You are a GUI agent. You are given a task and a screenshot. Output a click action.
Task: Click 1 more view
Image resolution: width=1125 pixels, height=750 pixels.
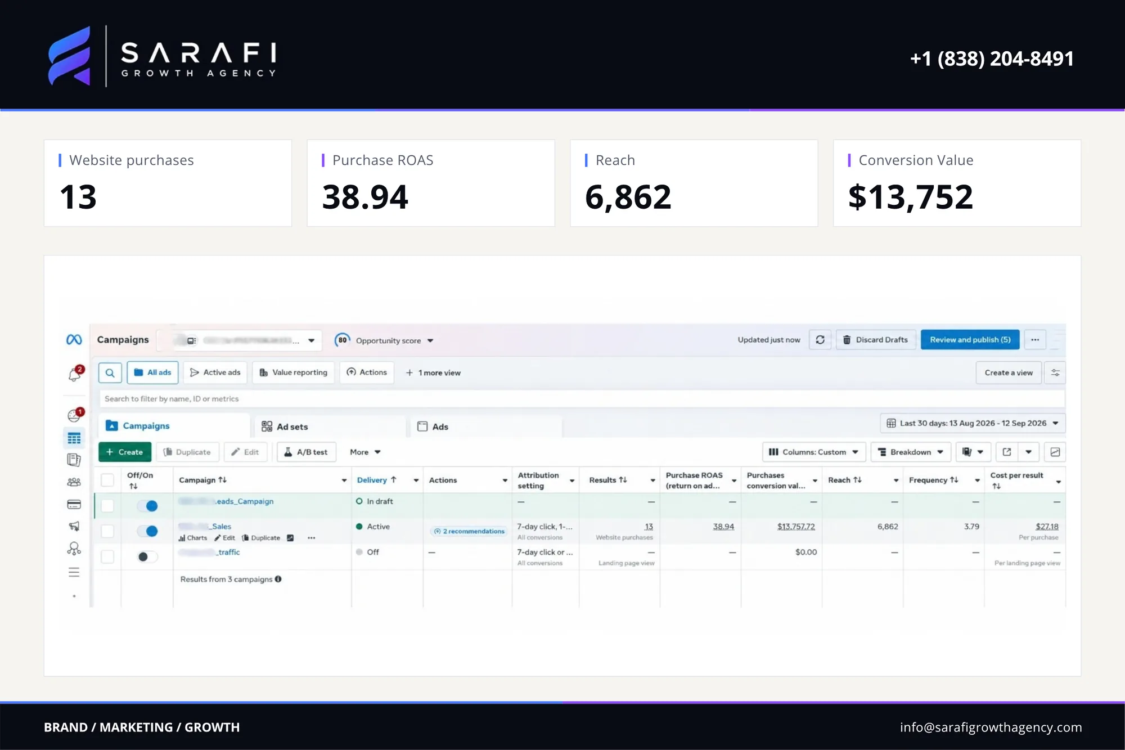point(433,372)
